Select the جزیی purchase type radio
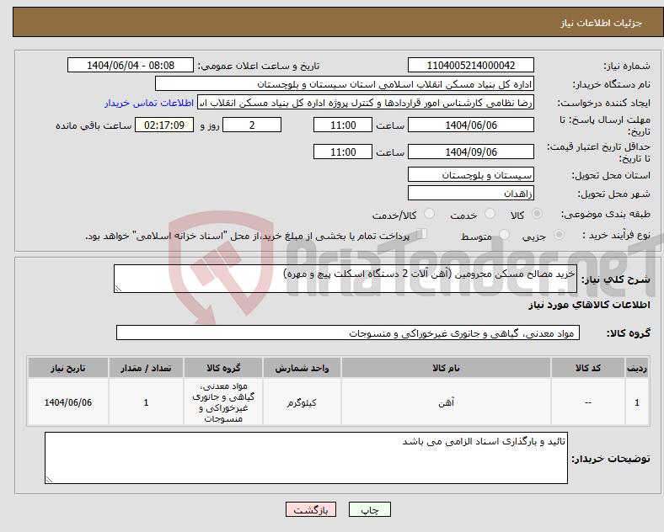Screen dimensions: 664x532 [x=559, y=235]
